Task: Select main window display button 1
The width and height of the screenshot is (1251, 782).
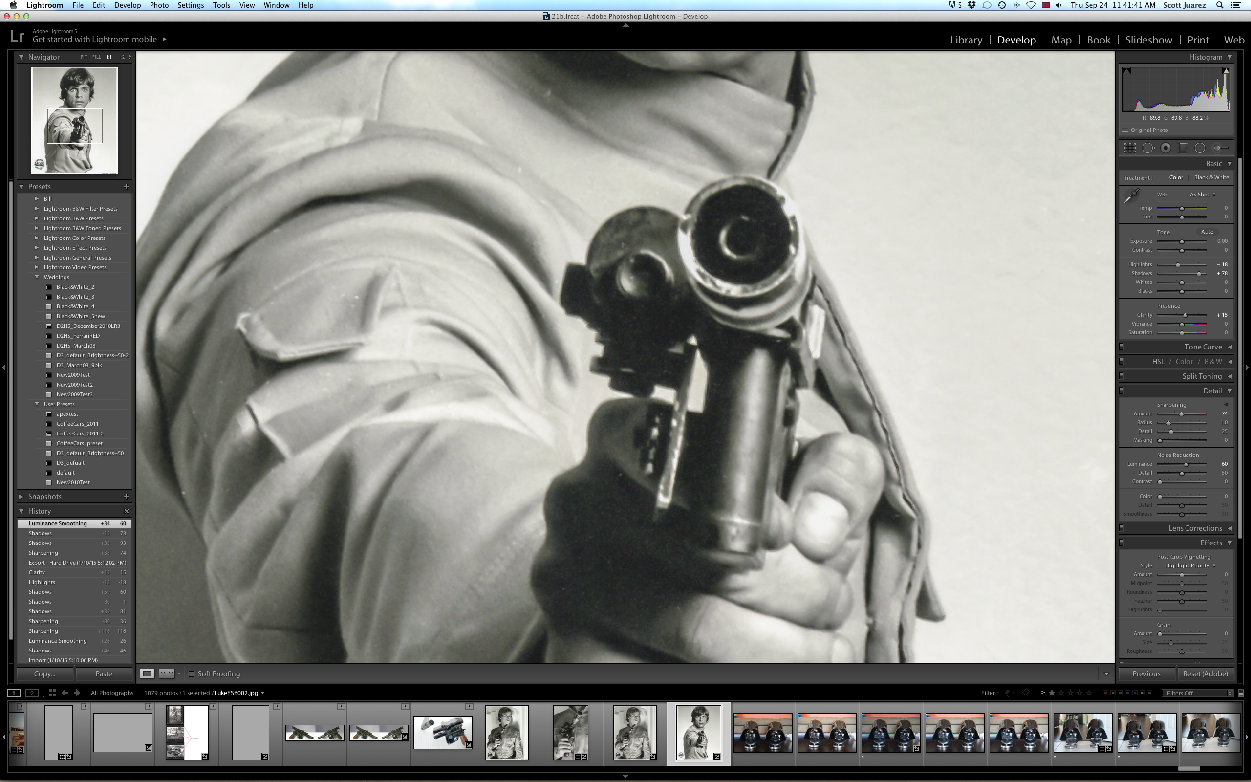Action: pos(14,693)
